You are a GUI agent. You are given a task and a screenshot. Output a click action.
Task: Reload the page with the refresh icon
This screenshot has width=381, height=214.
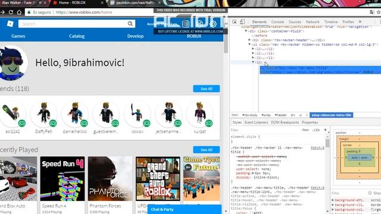tap(11, 12)
